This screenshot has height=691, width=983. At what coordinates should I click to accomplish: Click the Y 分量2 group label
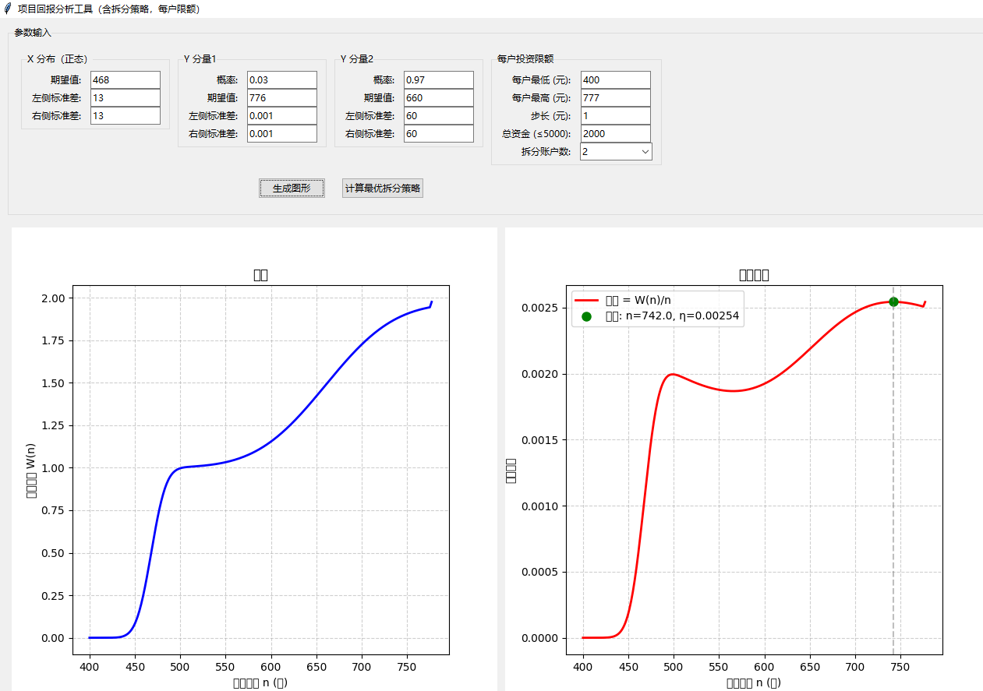[357, 59]
